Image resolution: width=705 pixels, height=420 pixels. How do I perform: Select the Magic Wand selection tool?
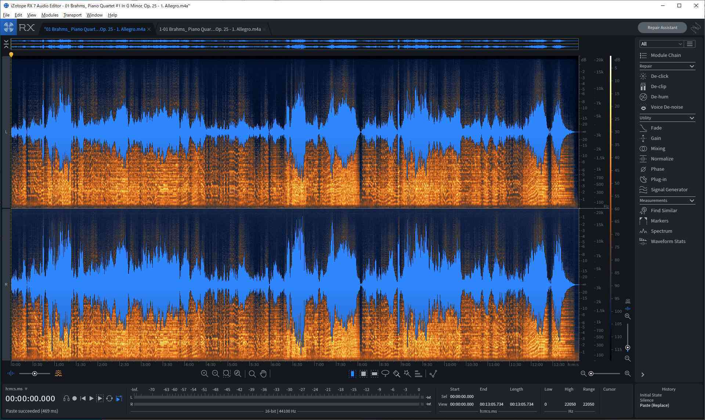pyautogui.click(x=407, y=374)
